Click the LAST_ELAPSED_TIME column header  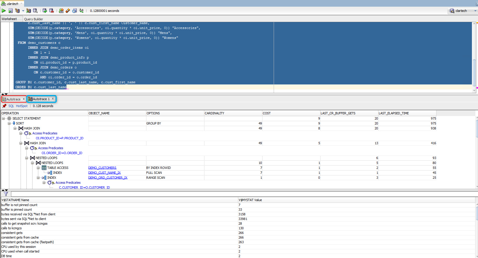(x=407, y=113)
